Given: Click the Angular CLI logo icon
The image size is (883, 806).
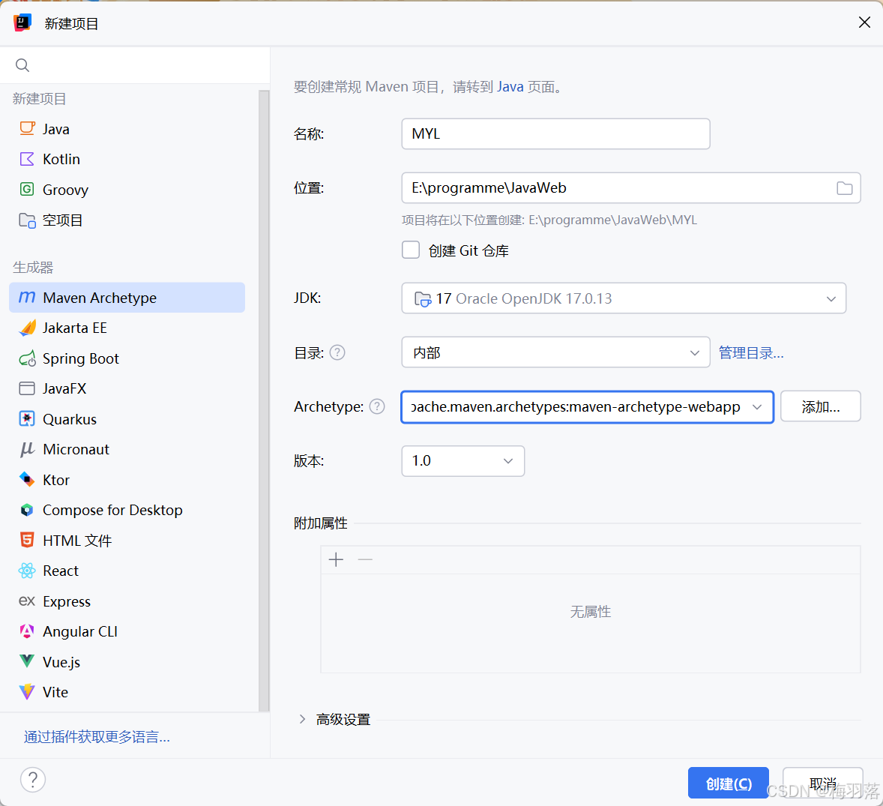Looking at the screenshot, I should 27,631.
